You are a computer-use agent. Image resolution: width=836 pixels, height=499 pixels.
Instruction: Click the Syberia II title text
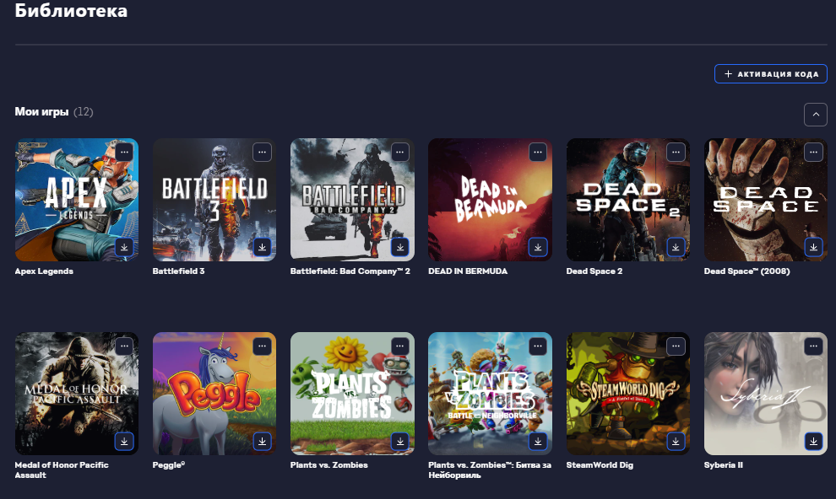[724, 465]
